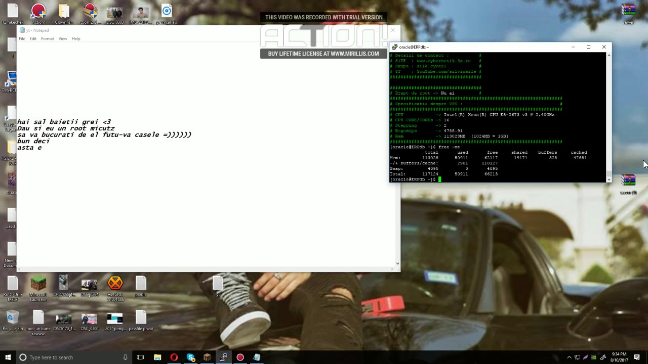
Task: Open parole text file
Action: (141, 286)
